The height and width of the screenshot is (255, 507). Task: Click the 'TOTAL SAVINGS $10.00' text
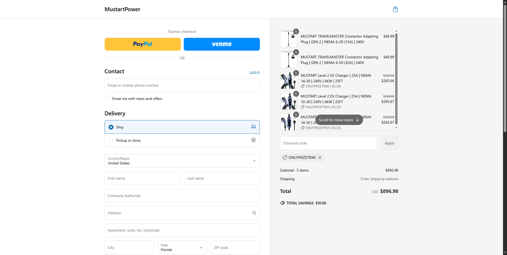point(306,203)
